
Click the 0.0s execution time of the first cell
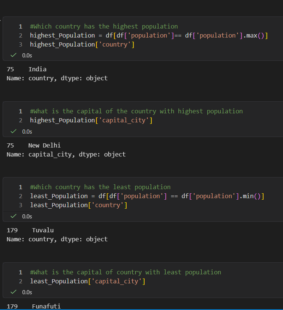coord(27,55)
